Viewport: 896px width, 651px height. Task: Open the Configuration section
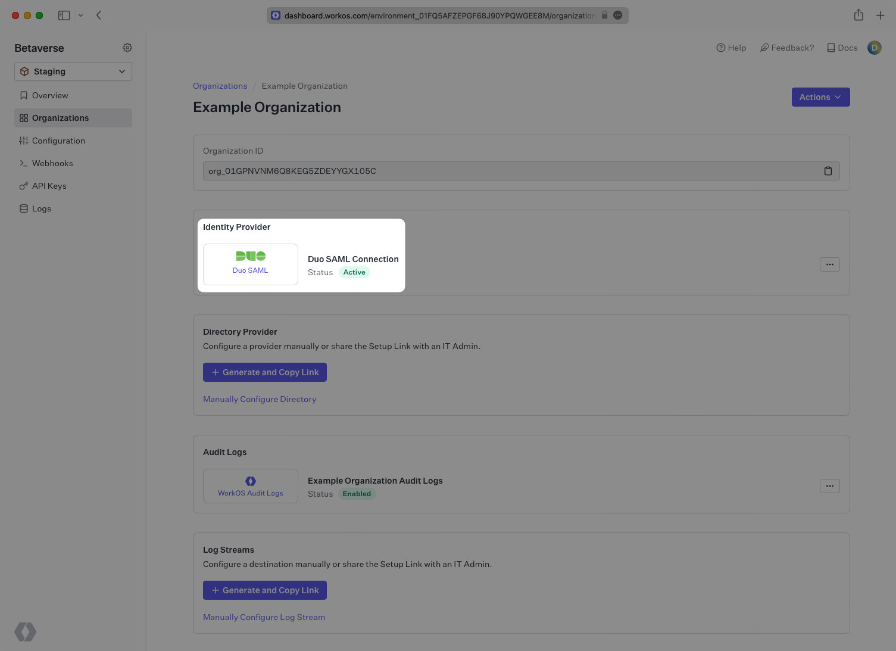click(58, 141)
